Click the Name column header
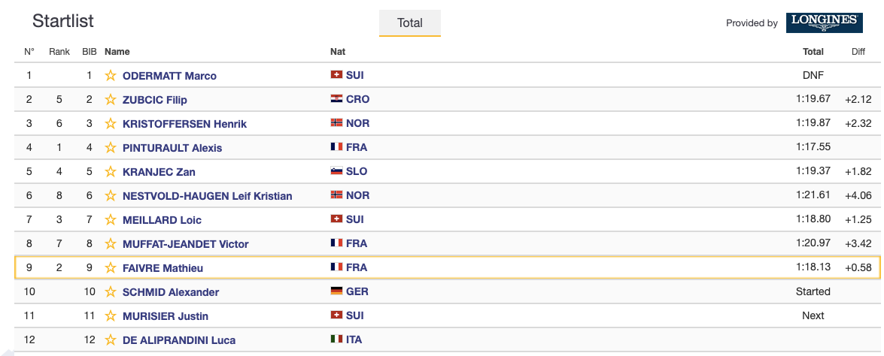The width and height of the screenshot is (884, 356). pyautogui.click(x=117, y=52)
